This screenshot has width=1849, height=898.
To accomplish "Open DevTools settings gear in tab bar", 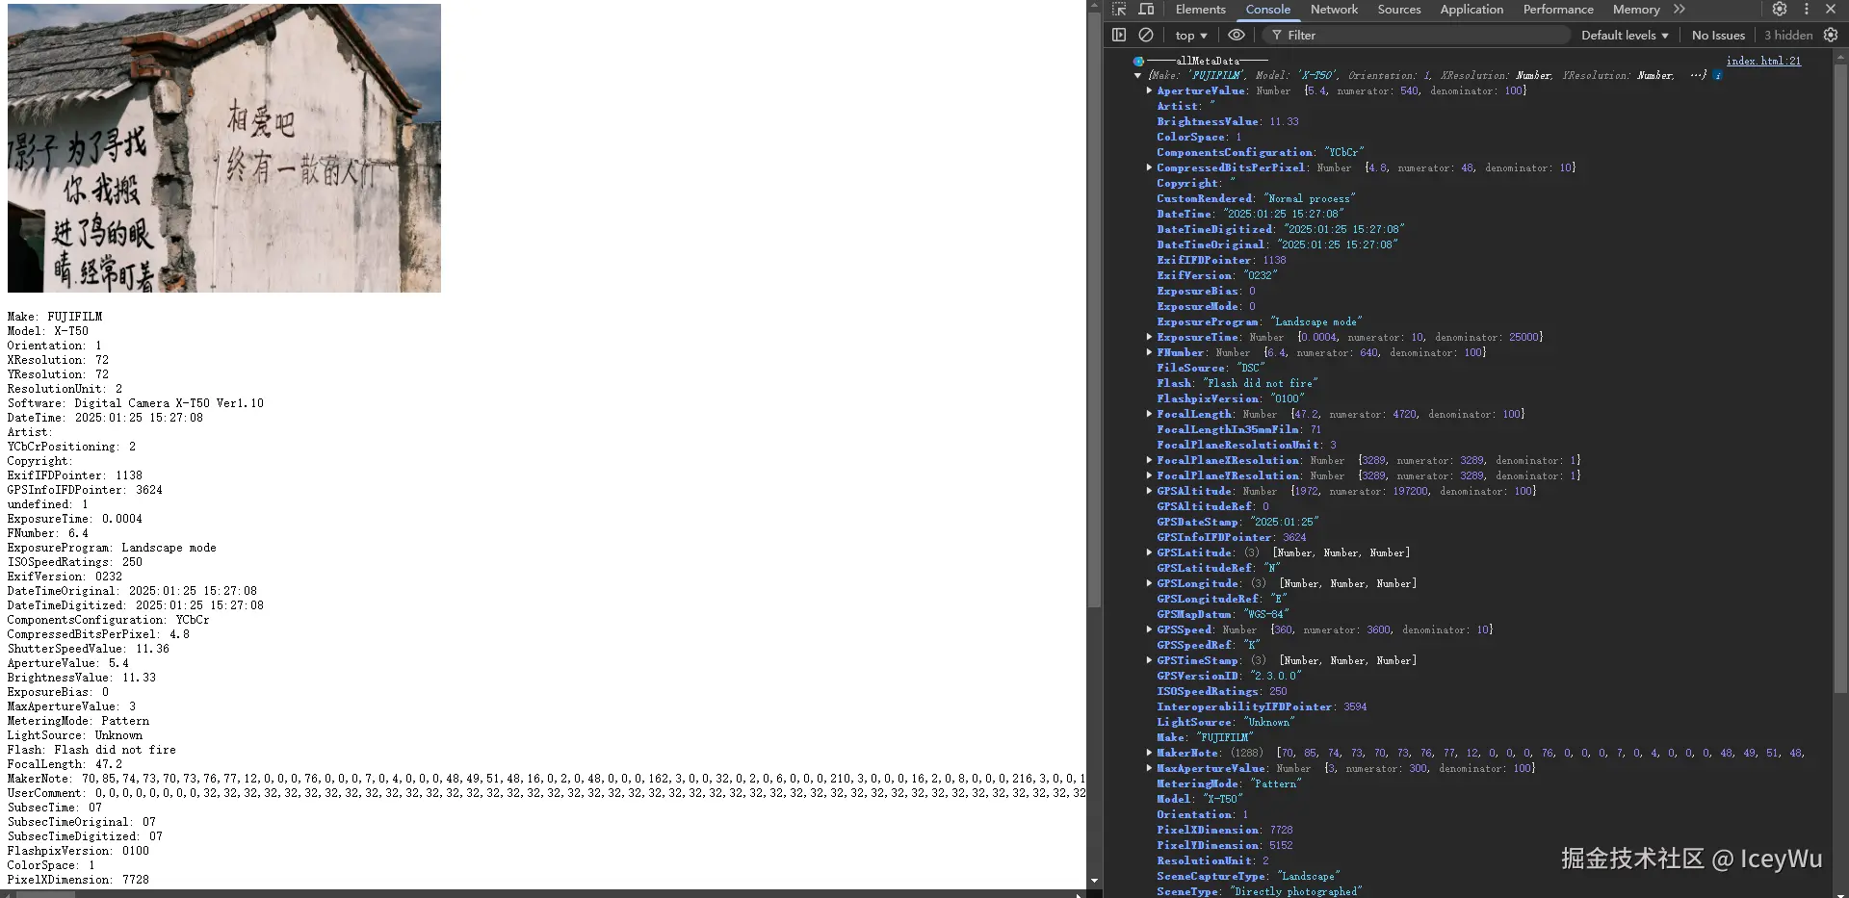I will [x=1780, y=10].
